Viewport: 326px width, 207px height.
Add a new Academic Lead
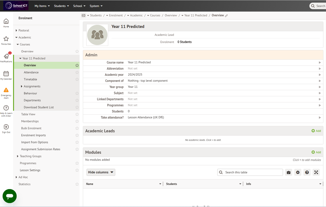pyautogui.click(x=316, y=131)
